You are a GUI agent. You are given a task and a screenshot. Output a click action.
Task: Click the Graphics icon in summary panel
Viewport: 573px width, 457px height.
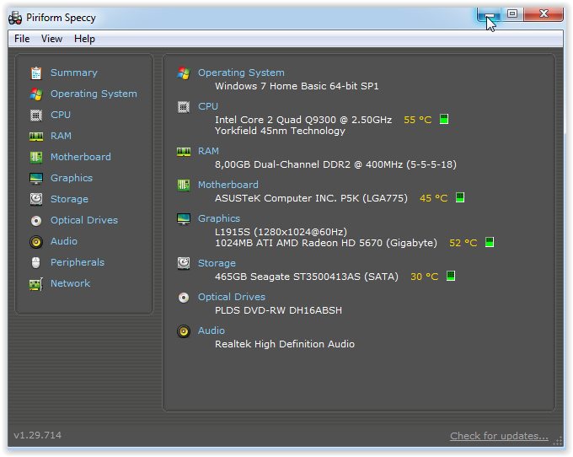tap(184, 219)
